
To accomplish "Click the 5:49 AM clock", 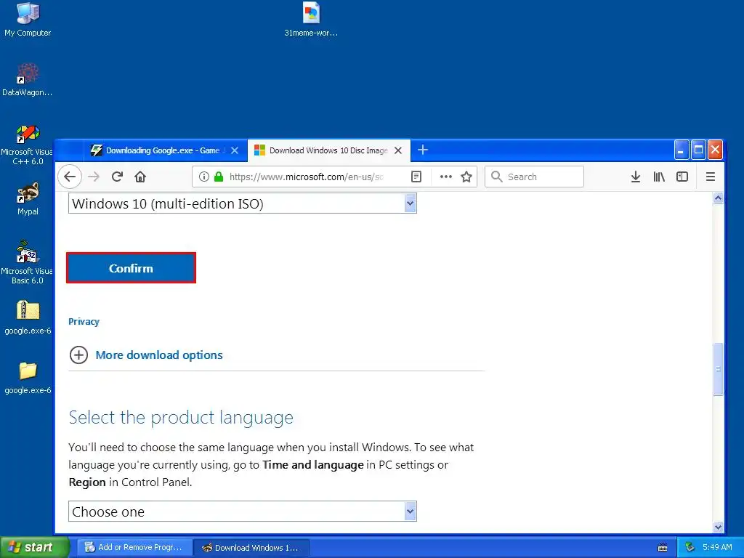I will [717, 547].
